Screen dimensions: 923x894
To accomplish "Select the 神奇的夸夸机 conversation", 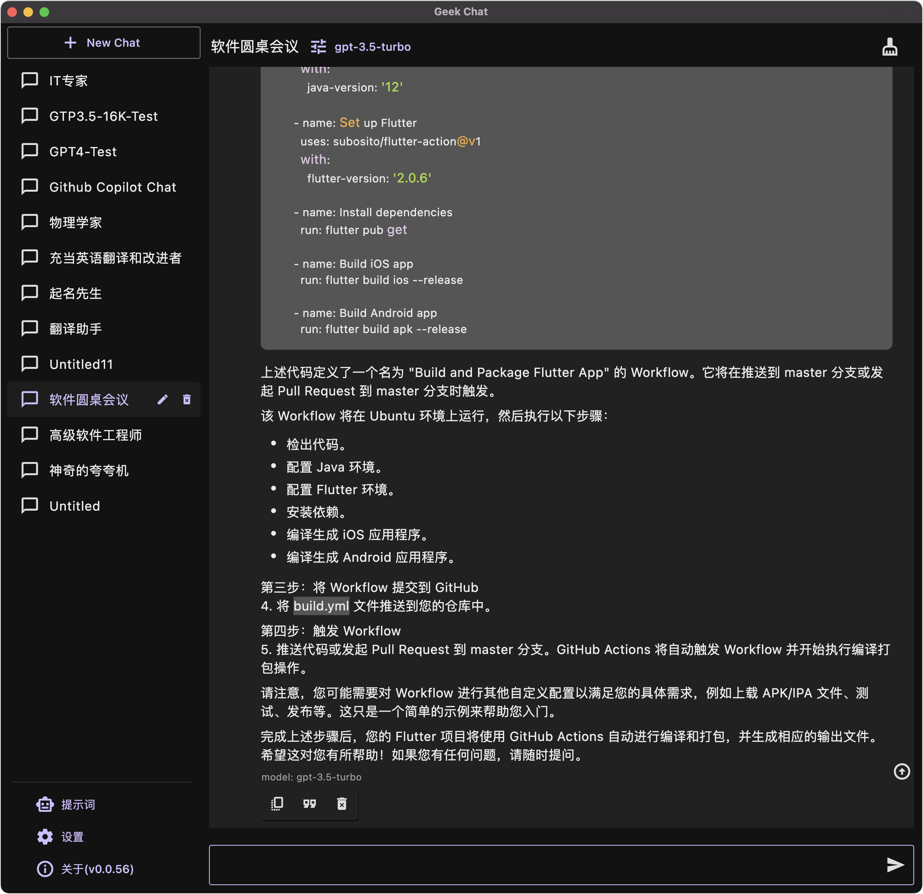I will (89, 470).
